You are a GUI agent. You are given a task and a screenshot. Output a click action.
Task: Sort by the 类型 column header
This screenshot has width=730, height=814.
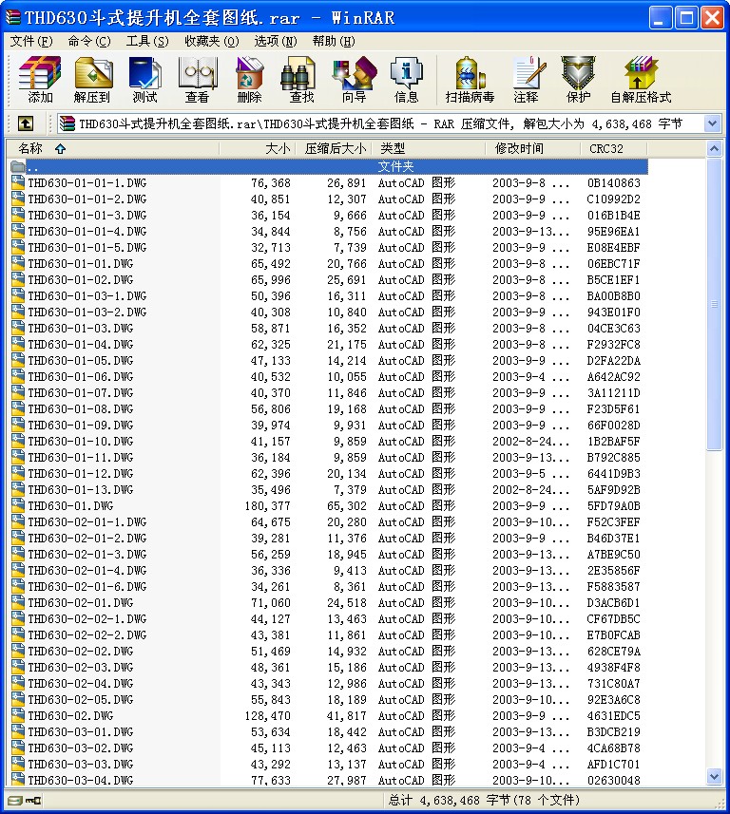tap(429, 149)
